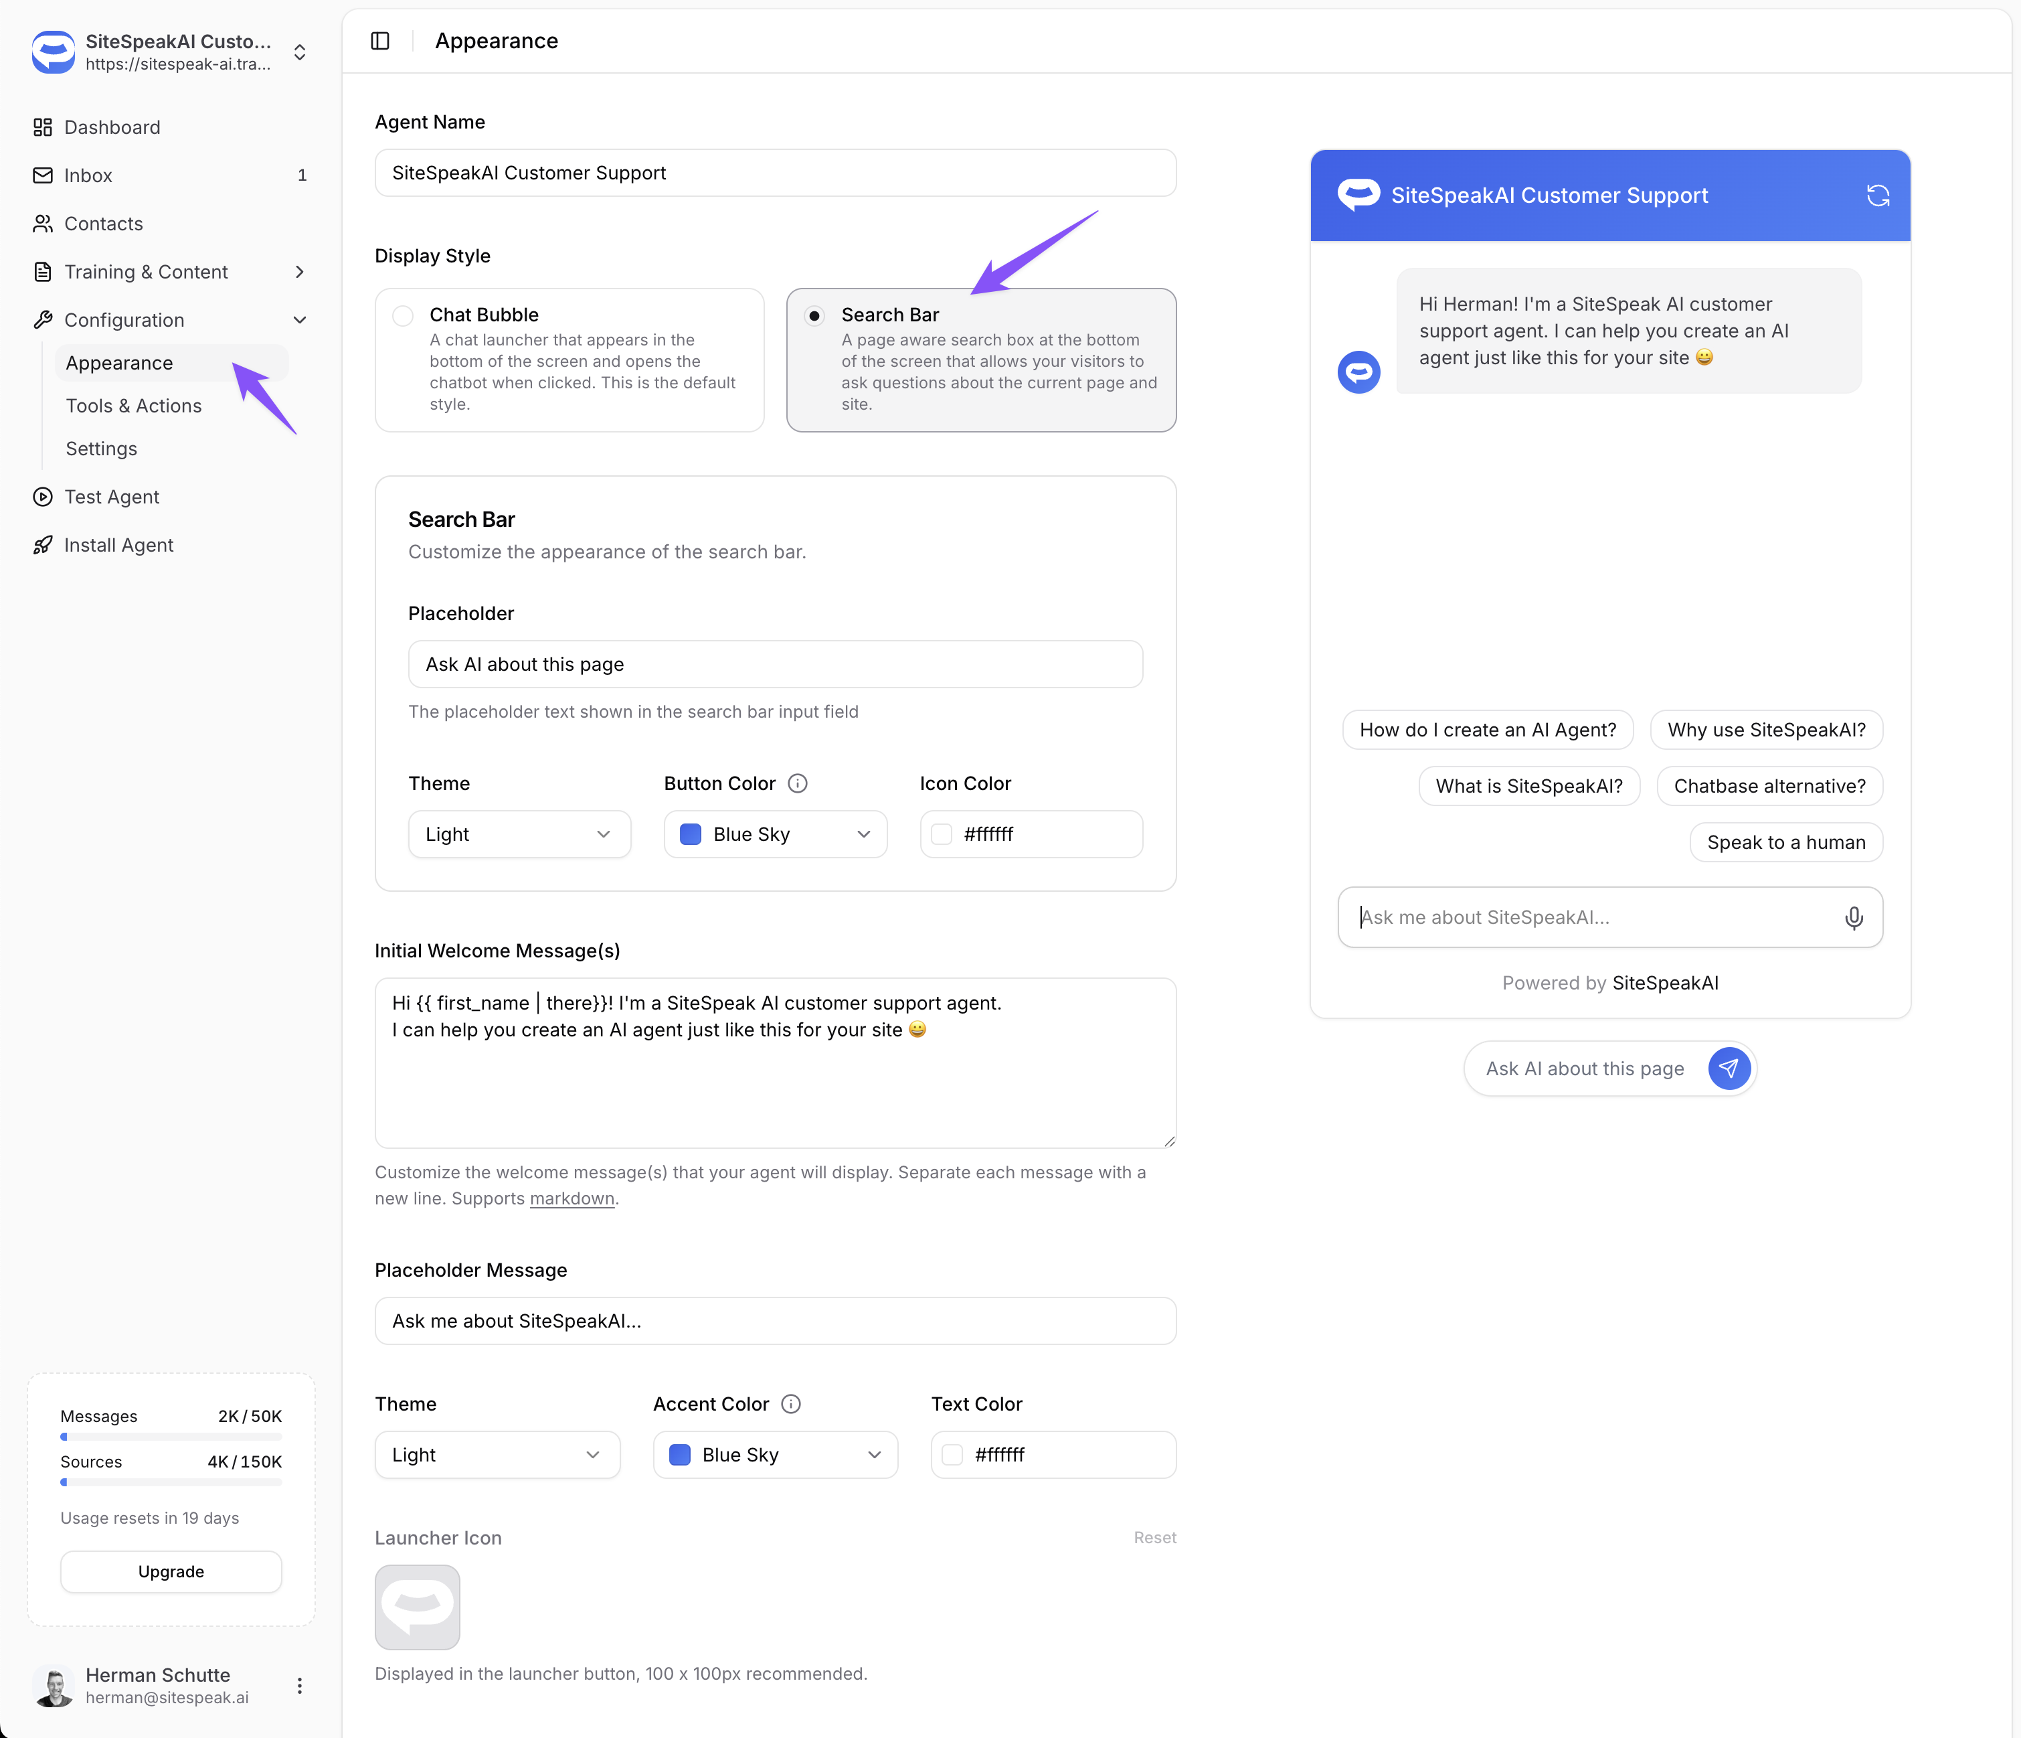Click the Upgrade button

tap(171, 1571)
